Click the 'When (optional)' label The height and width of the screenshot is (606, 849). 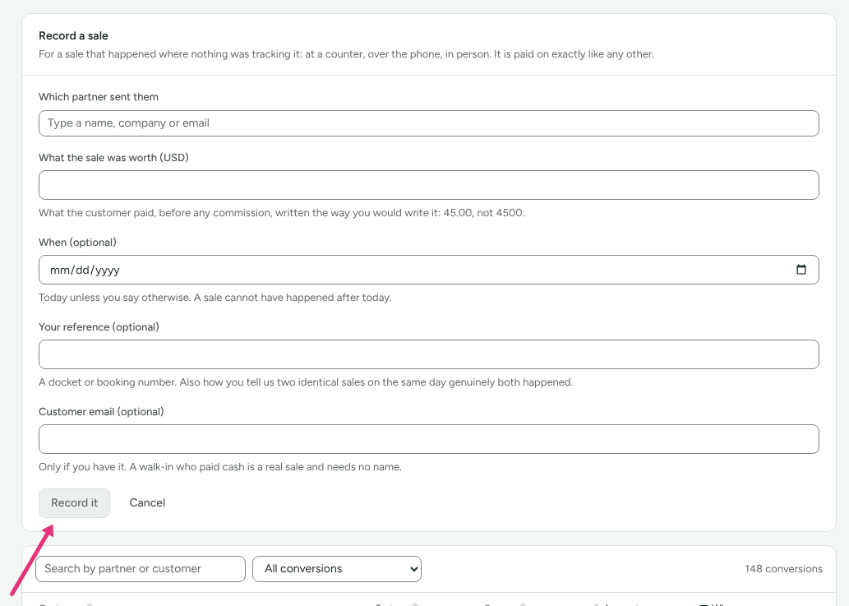pyautogui.click(x=77, y=242)
